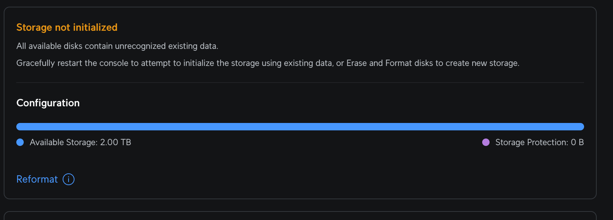
Task: Click the blue Available Storage legend dot
Action: [20, 142]
